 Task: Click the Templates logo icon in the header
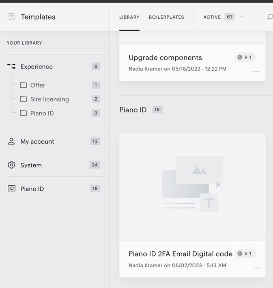tap(12, 17)
